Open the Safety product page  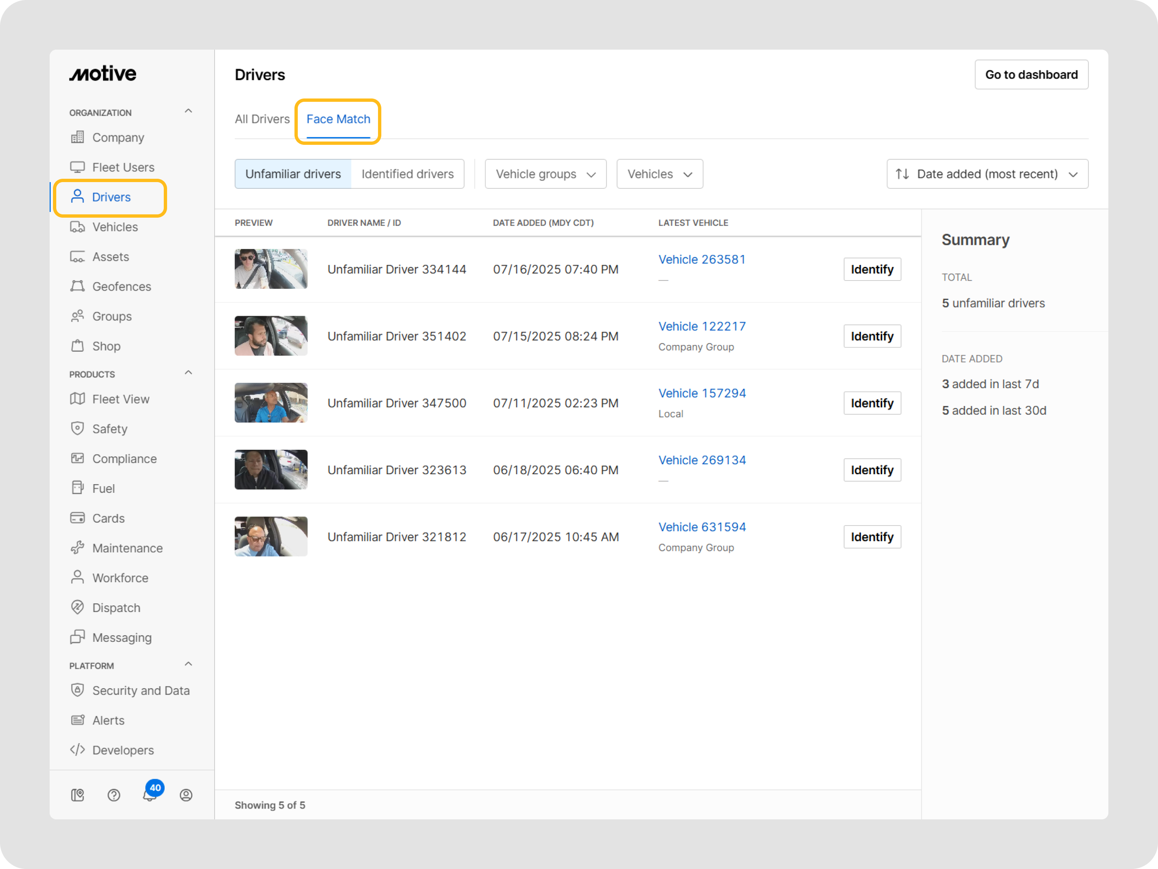(110, 428)
